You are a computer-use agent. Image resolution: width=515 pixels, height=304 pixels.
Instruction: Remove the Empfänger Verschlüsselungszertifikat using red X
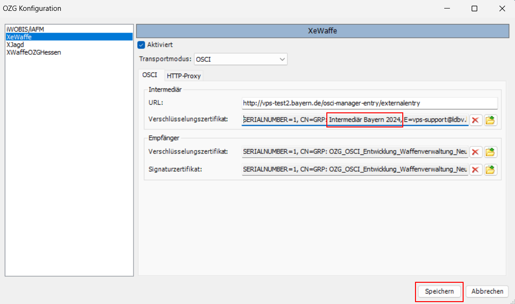click(x=475, y=152)
